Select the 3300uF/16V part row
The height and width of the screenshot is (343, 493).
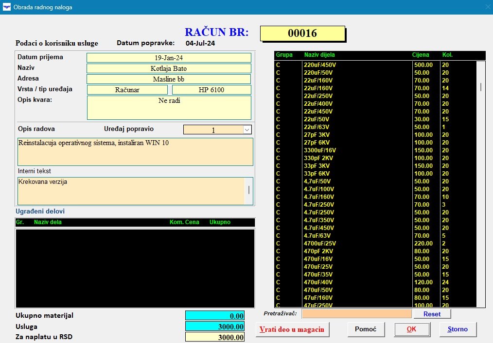319,150
